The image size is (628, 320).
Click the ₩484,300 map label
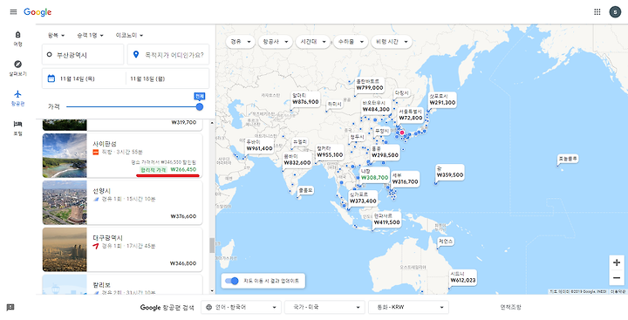coord(376,106)
